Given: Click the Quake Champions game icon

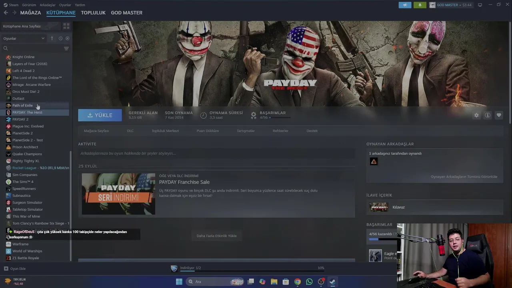Looking at the screenshot, I should (x=8, y=154).
